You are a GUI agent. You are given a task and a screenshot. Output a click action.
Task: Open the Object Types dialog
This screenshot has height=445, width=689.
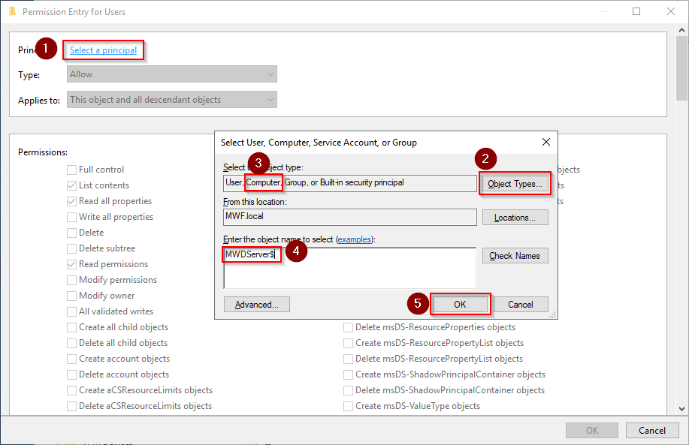(515, 184)
